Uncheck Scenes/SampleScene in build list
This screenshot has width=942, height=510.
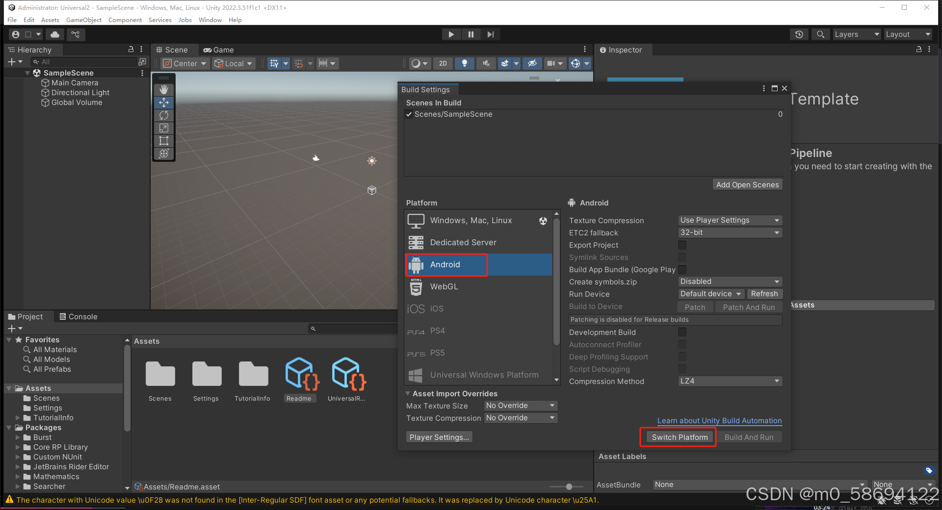tap(409, 114)
